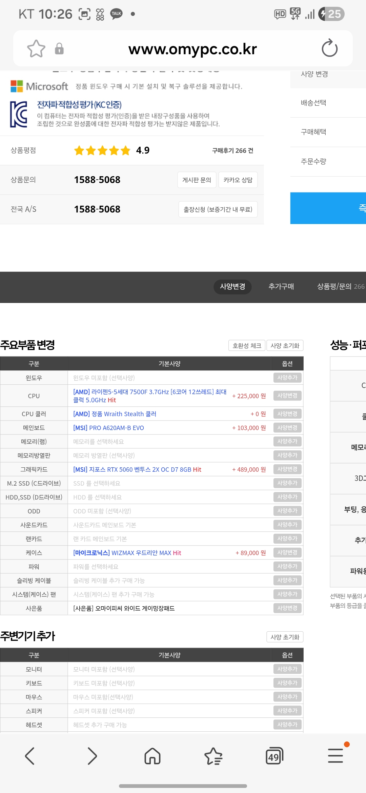Image resolution: width=366 pixels, height=793 pixels.
Task: Change option for CPU 쿨러 row
Action: click(x=287, y=414)
